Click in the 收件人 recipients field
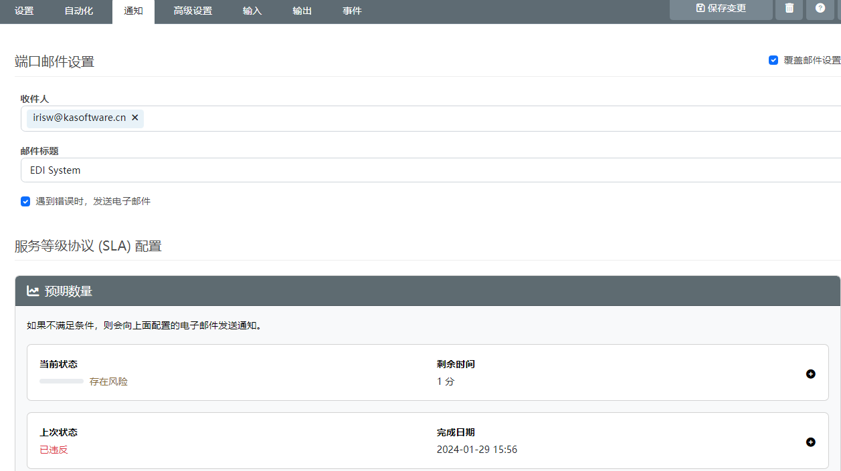The width and height of the screenshot is (841, 471). (431, 118)
